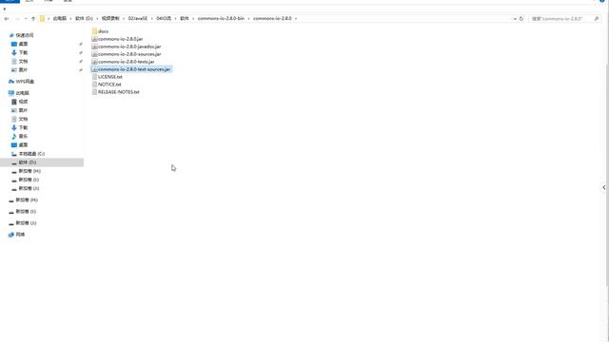Open top-level 新加卷 (H:) drive entry
The height and width of the screenshot is (342, 609).
point(23,200)
